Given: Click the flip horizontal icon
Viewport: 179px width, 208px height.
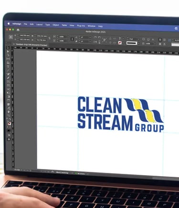Looking at the screenshot, I should pos(95,42).
